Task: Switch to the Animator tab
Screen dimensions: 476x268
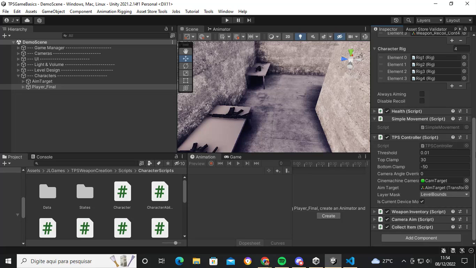Action: (x=219, y=29)
